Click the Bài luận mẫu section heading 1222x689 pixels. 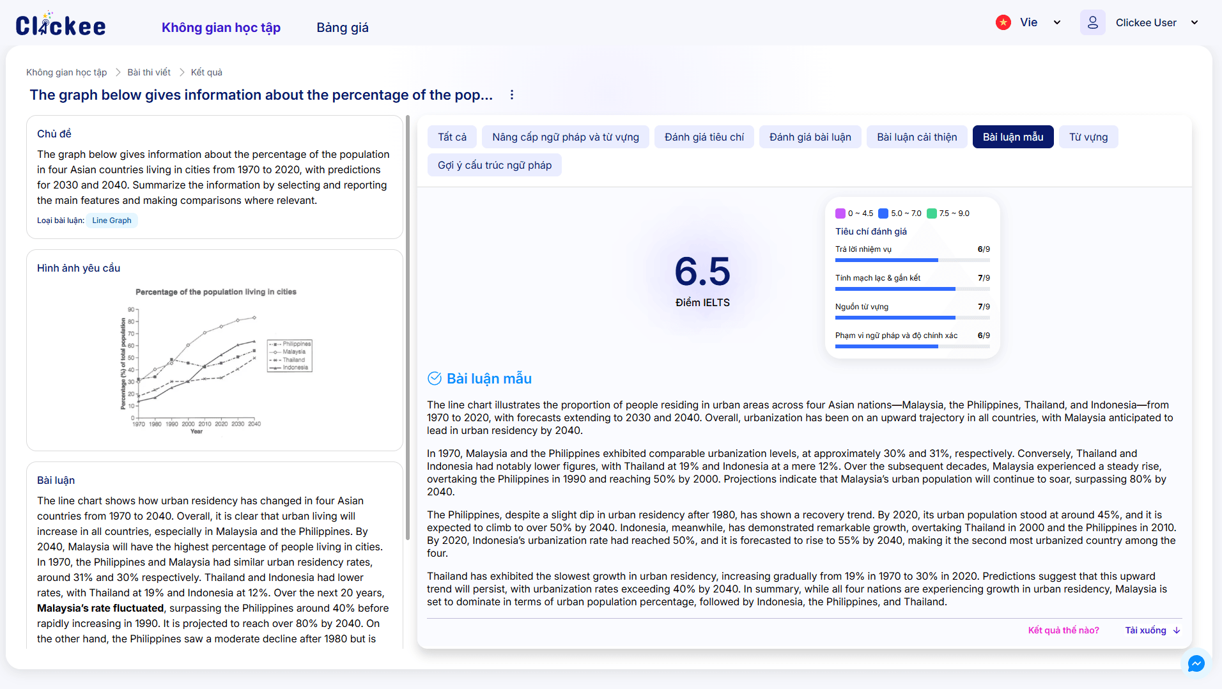tap(489, 378)
